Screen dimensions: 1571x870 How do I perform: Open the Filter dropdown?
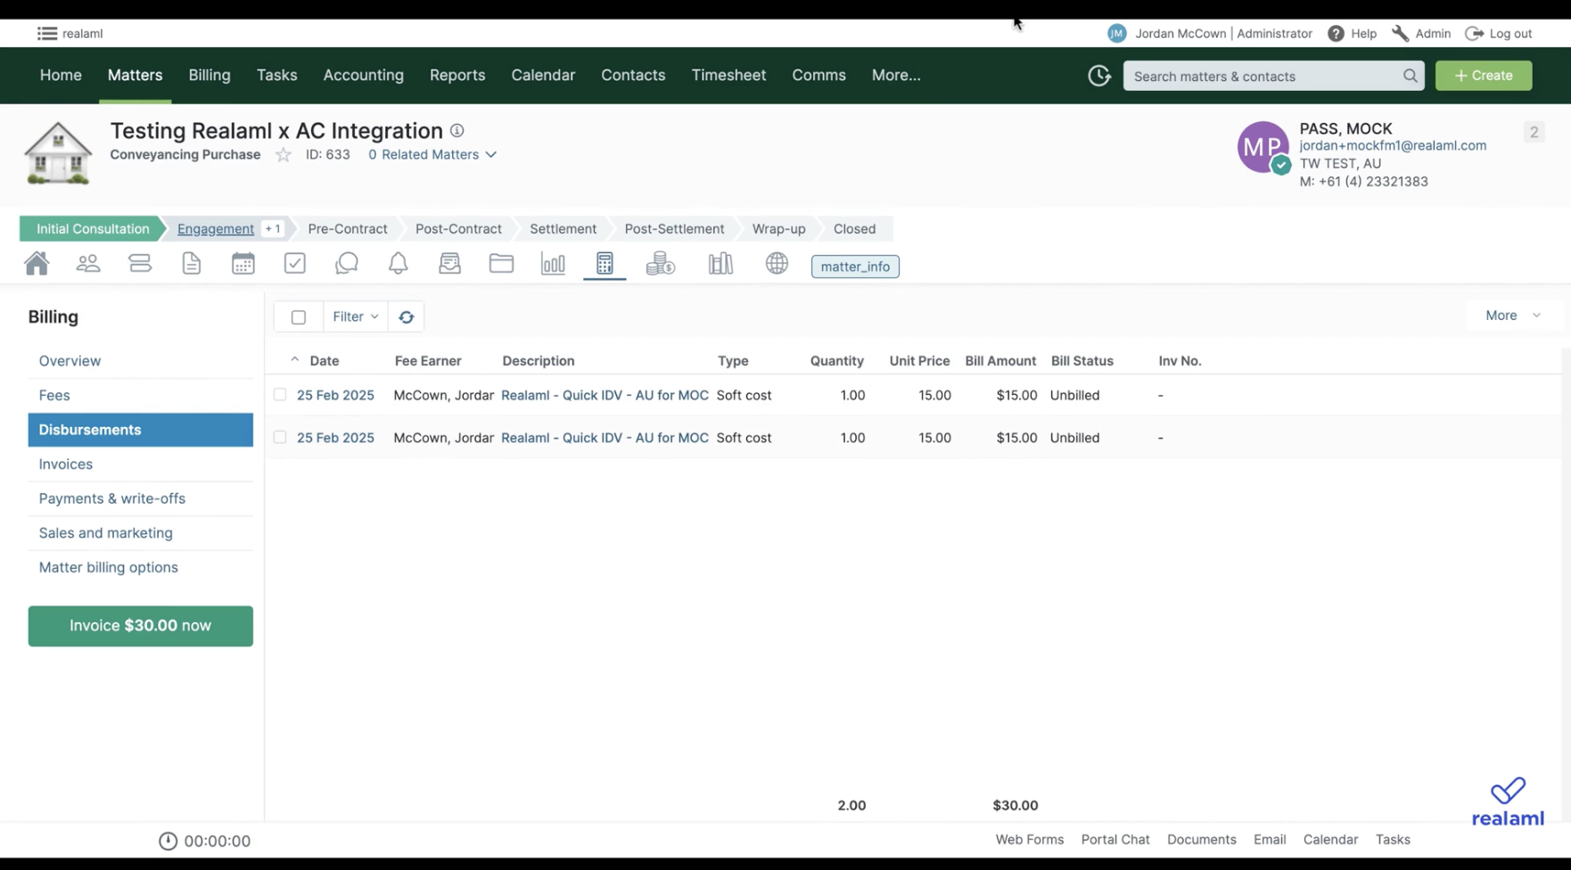pos(355,317)
